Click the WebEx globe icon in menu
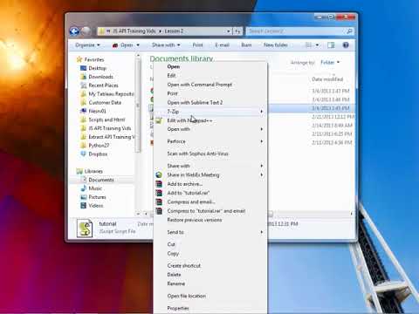Image resolution: width=419 pixels, height=314 pixels. coord(159,174)
